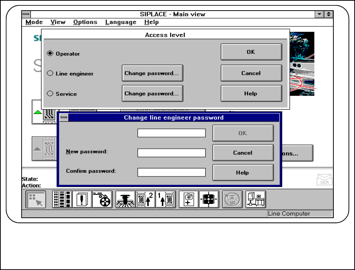Click Help in Access level dialog

click(251, 94)
